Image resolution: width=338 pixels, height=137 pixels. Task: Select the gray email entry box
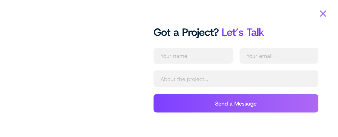pyautogui.click(x=279, y=56)
